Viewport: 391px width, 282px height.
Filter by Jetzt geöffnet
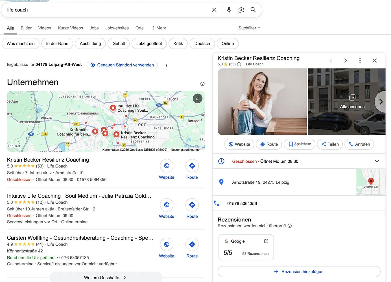[x=149, y=44]
